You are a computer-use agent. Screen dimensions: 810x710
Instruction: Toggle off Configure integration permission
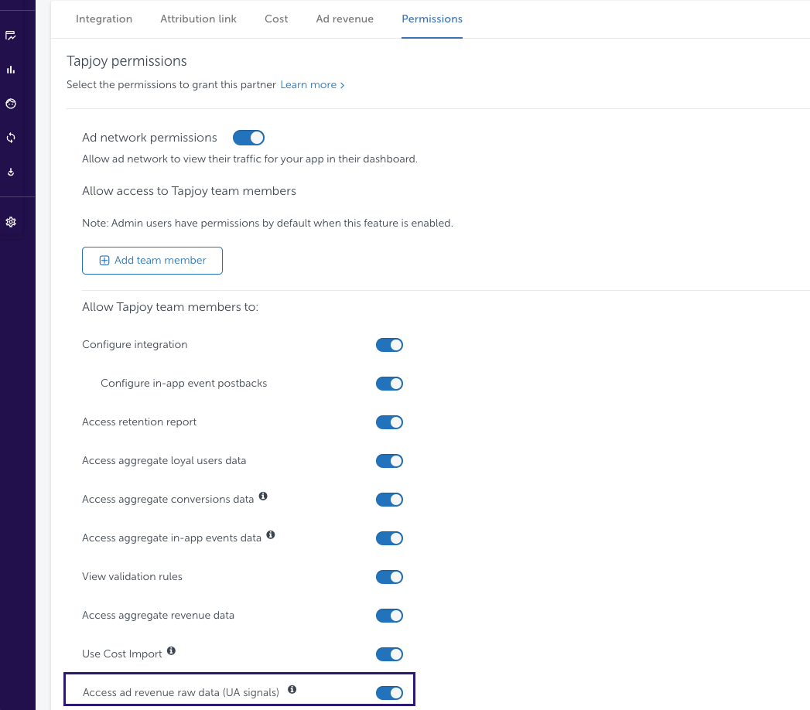[x=389, y=345]
